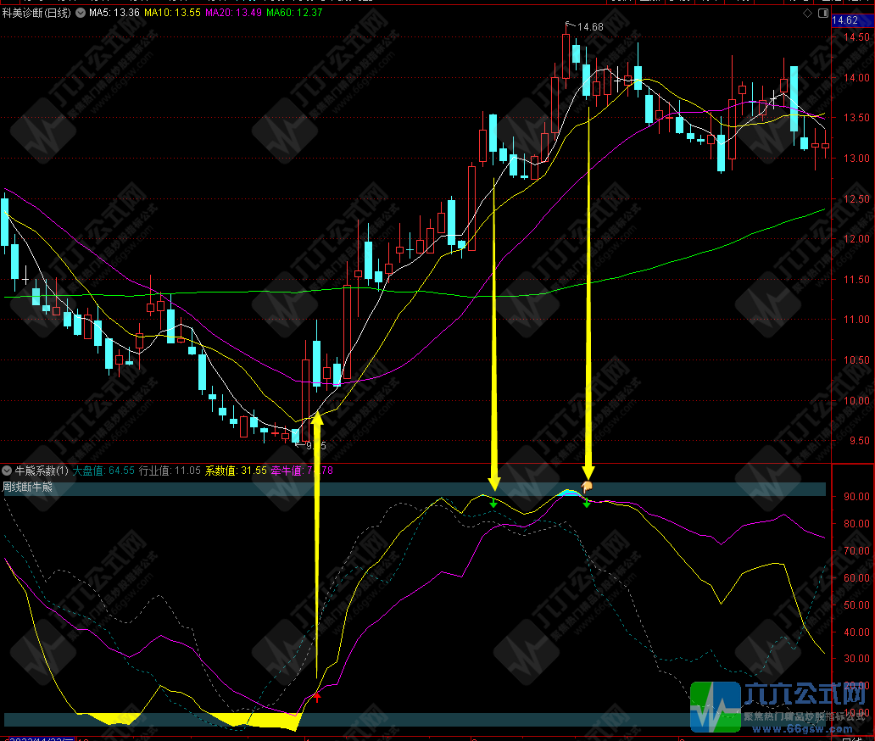
Task: Click the 大盘值: 64.55 readout
Action: pos(103,471)
